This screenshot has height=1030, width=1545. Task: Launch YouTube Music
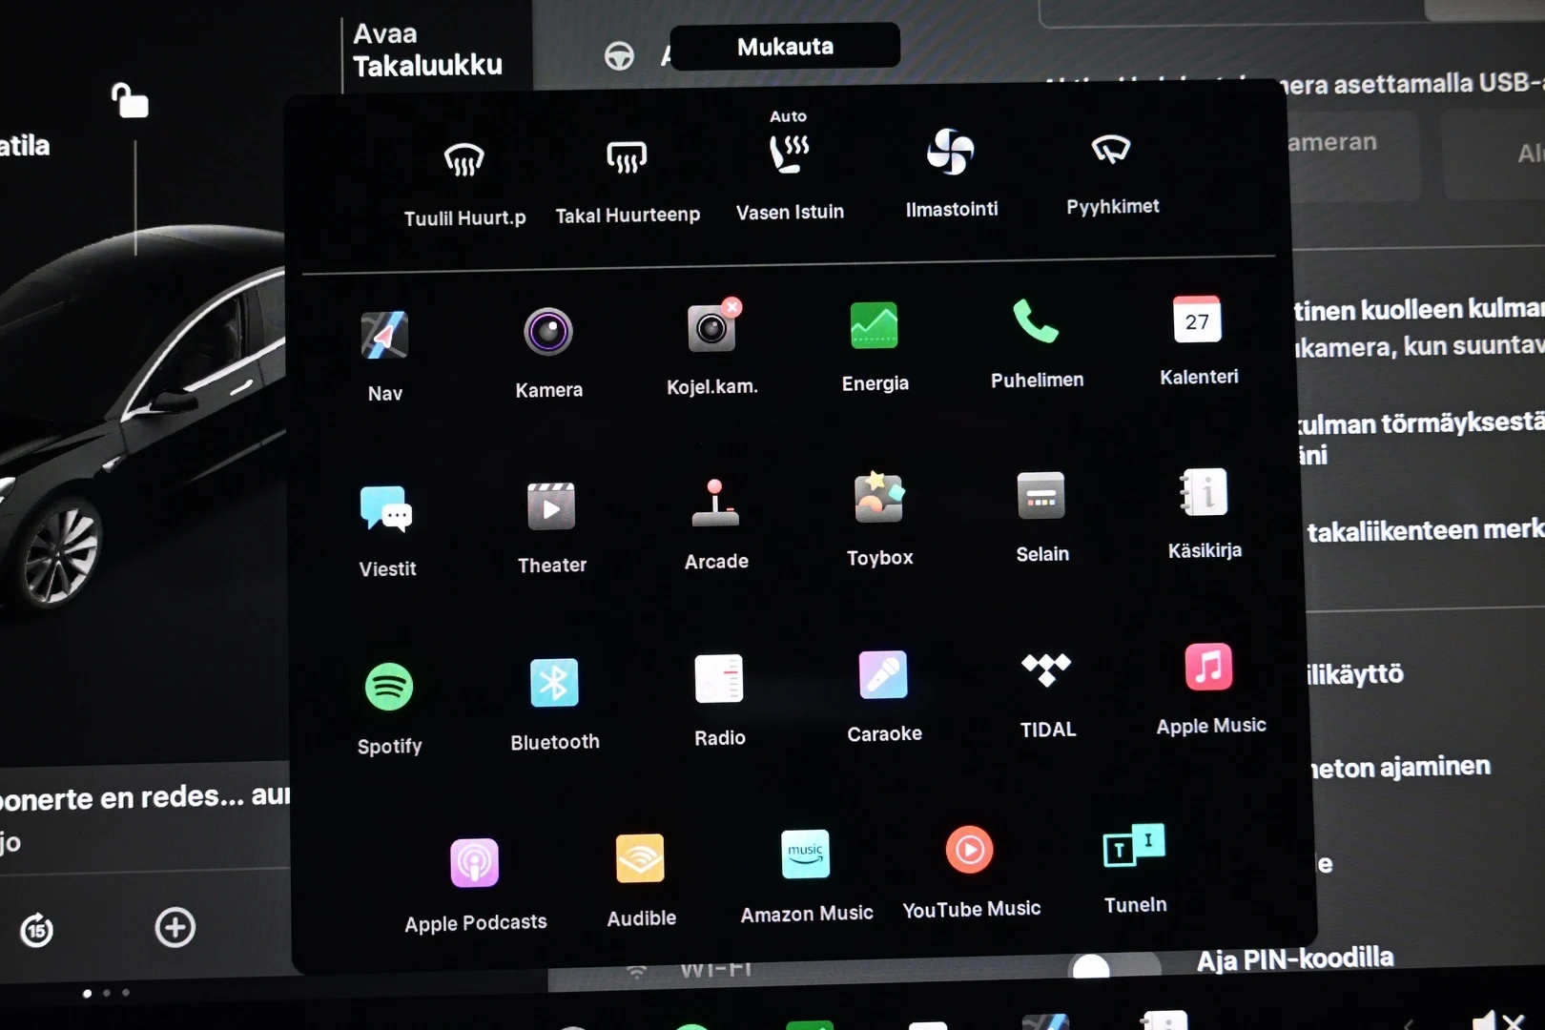pos(970,850)
